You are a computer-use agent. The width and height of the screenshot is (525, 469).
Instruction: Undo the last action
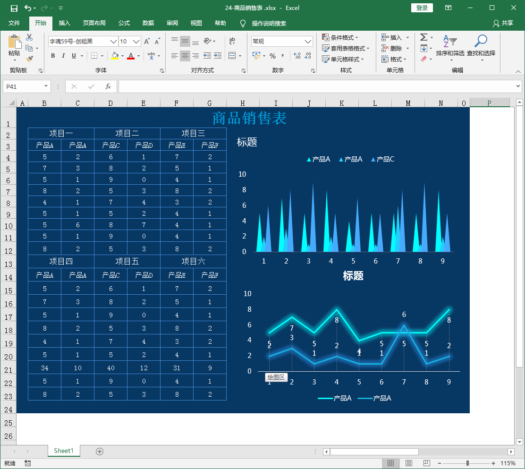pyautogui.click(x=28, y=8)
